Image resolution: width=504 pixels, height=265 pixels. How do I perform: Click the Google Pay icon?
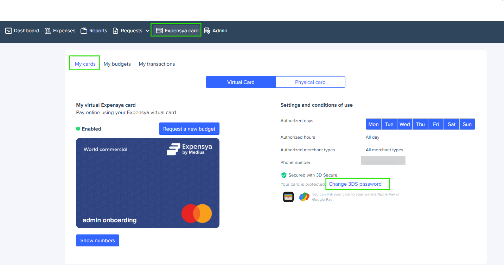tap(304, 197)
